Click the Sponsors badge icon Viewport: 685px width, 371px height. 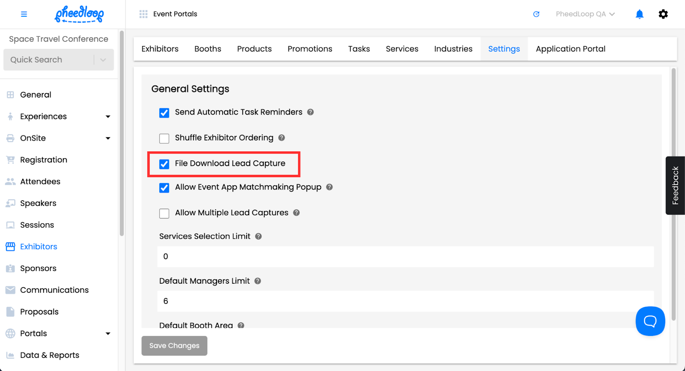[10, 268]
